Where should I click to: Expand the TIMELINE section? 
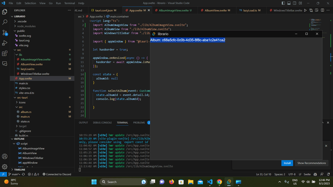click(x=20, y=170)
